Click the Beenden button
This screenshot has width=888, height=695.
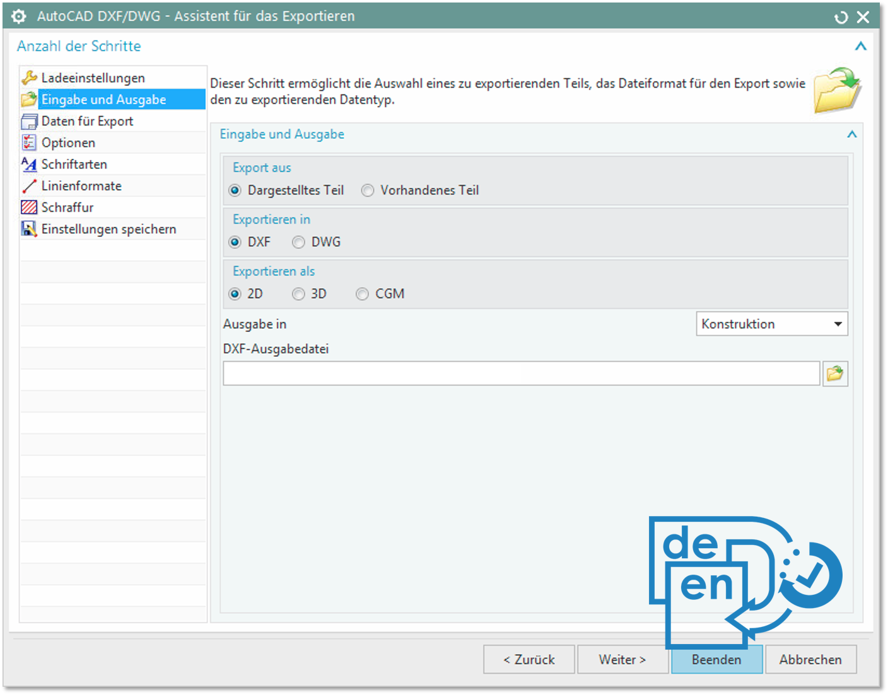[x=716, y=659]
